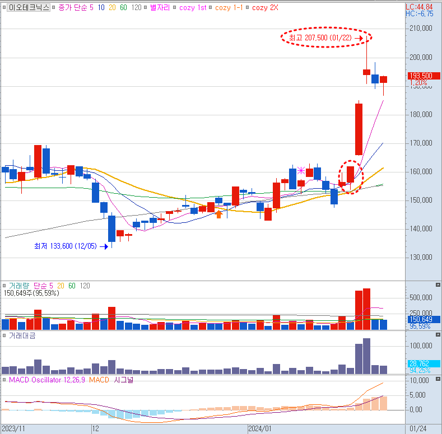The image size is (442, 434).
Task: Click the square marker before cozy 1st
Action: tap(174, 8)
